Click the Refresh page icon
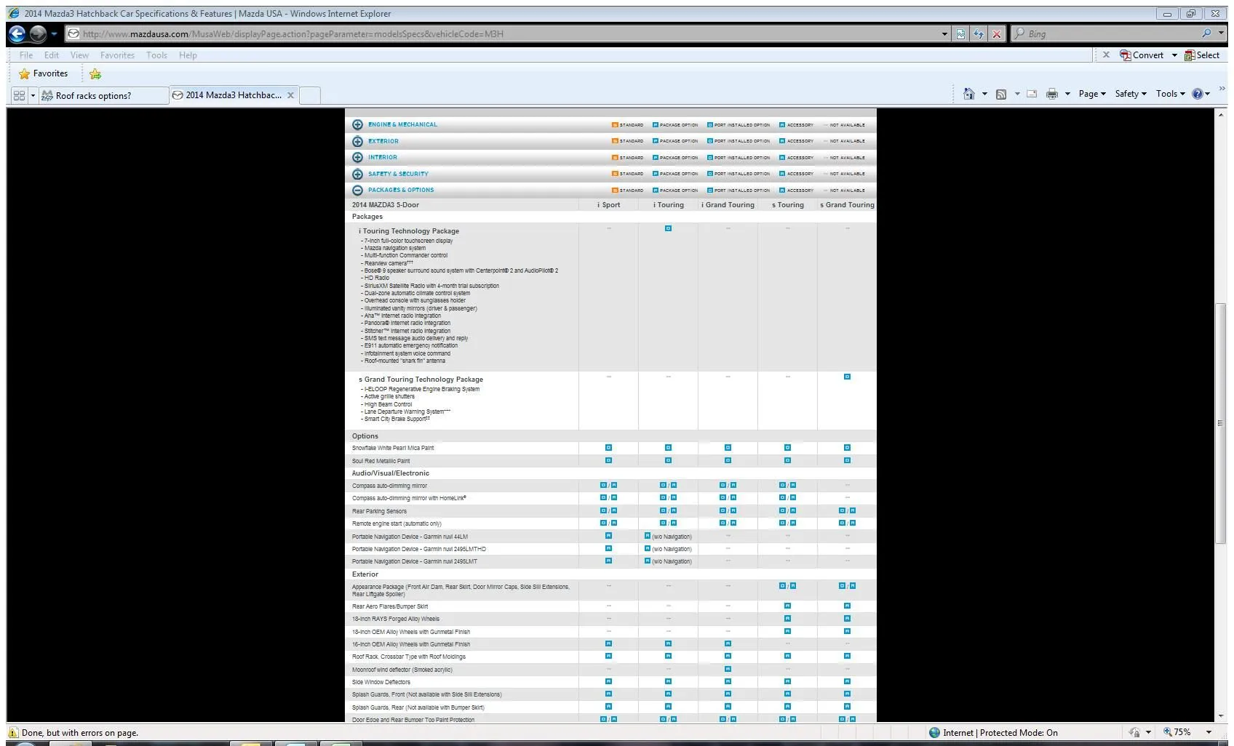The image size is (1234, 746). [x=979, y=33]
